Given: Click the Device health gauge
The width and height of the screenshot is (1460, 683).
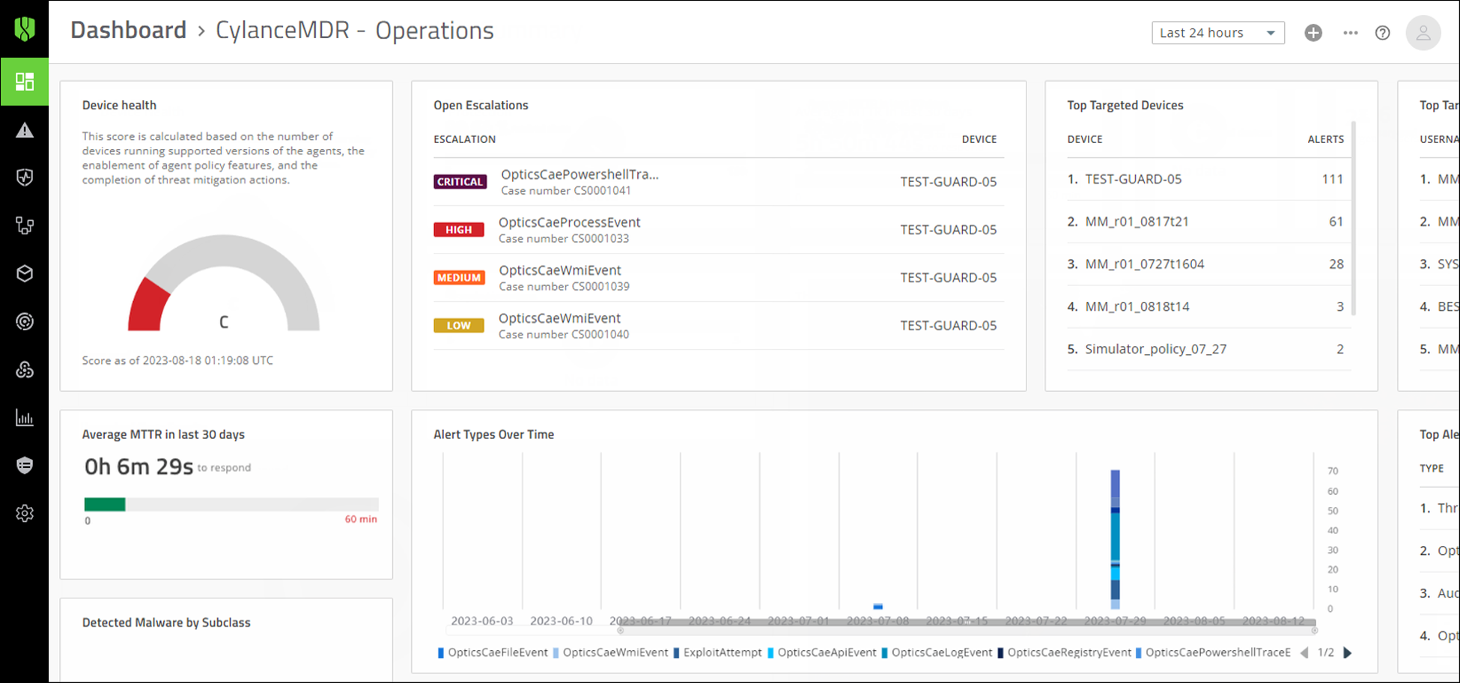Looking at the screenshot, I should click(x=224, y=283).
